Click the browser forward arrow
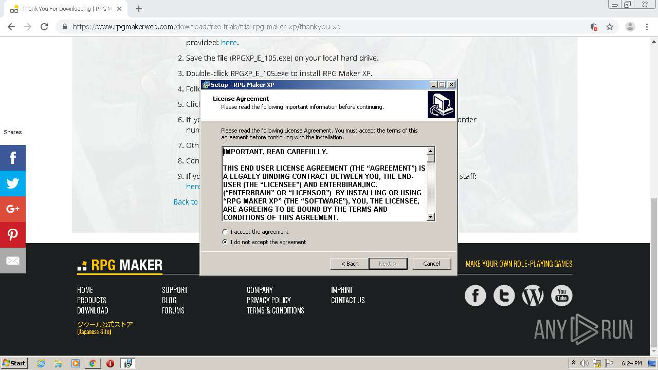 coord(28,27)
